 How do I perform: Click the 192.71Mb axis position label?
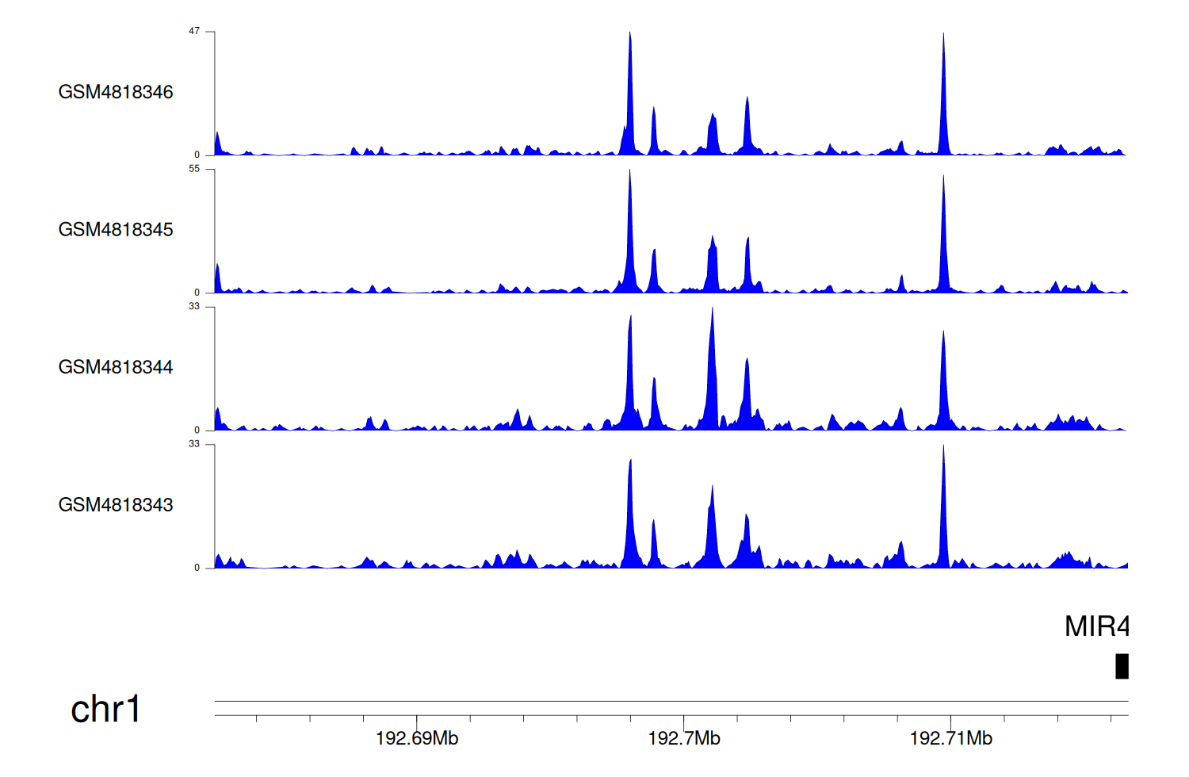point(951,738)
